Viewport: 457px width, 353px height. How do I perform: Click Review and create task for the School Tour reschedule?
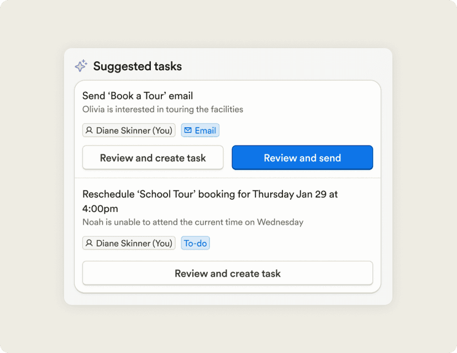click(228, 273)
